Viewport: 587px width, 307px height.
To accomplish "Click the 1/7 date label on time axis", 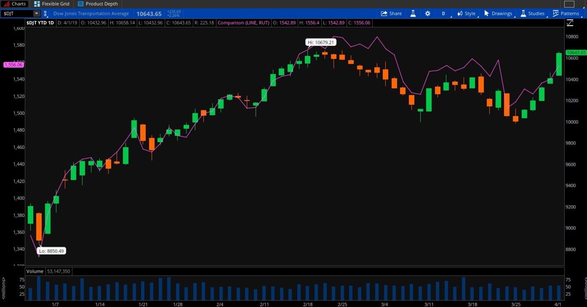I will (x=55, y=304).
